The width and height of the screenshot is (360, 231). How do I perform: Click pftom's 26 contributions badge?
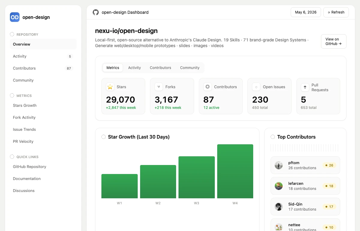click(329, 165)
